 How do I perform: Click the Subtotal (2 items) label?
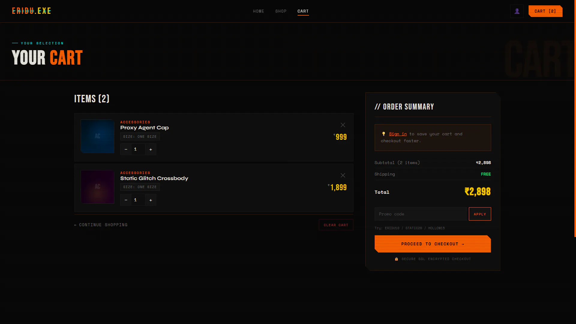(x=397, y=163)
